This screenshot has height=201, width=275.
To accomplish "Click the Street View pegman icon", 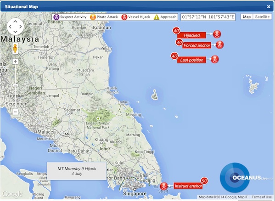I will point(15,48).
